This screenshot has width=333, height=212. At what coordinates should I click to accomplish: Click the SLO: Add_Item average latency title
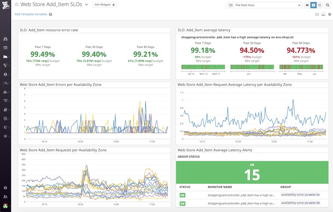pos(204,30)
